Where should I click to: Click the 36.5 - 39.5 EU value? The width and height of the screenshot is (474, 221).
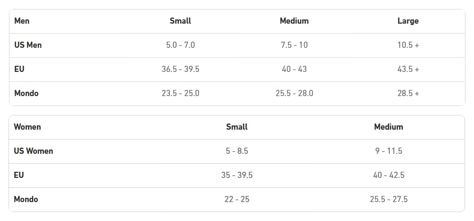tap(180, 69)
